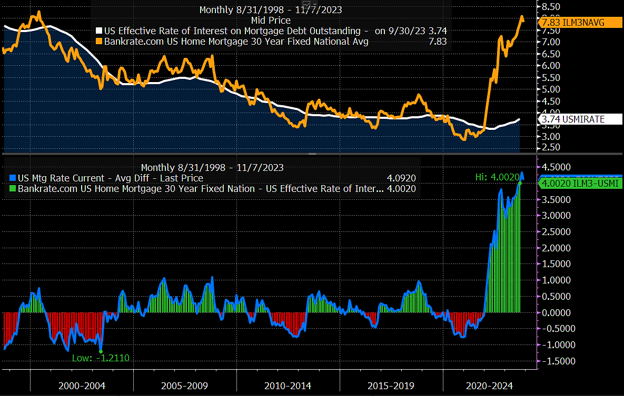
Task: Click blue legend square for Mtg Rate Current
Action: tap(13, 178)
